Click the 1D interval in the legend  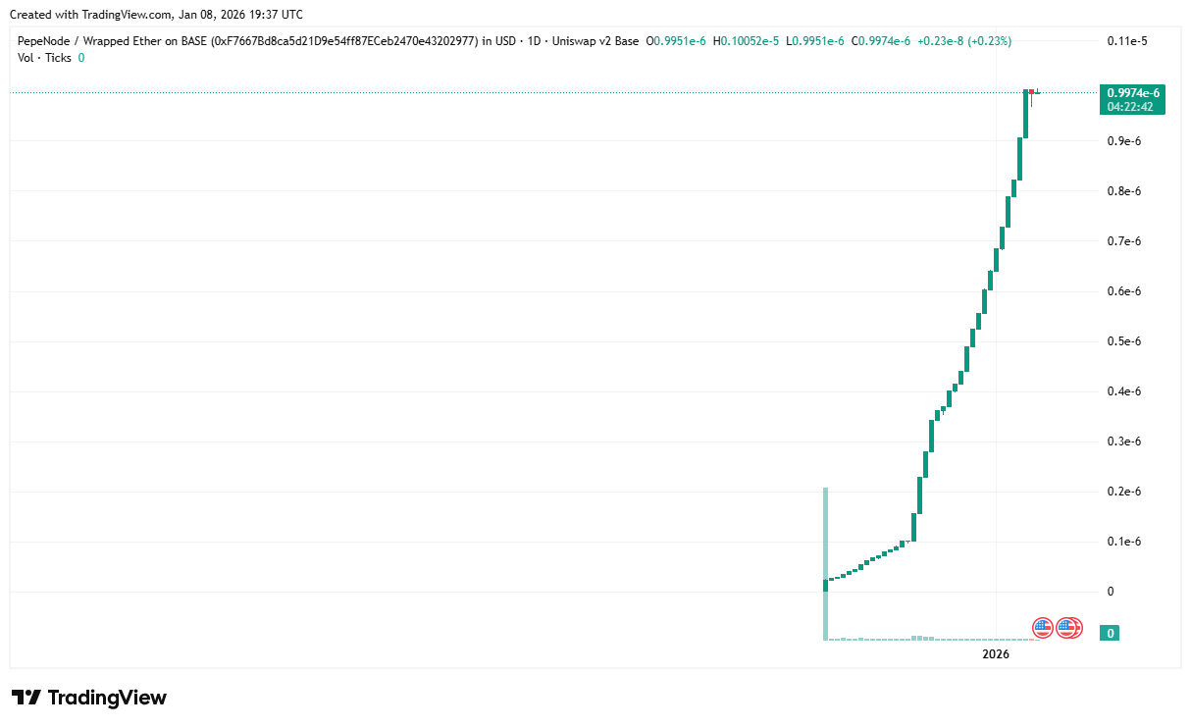(536, 41)
